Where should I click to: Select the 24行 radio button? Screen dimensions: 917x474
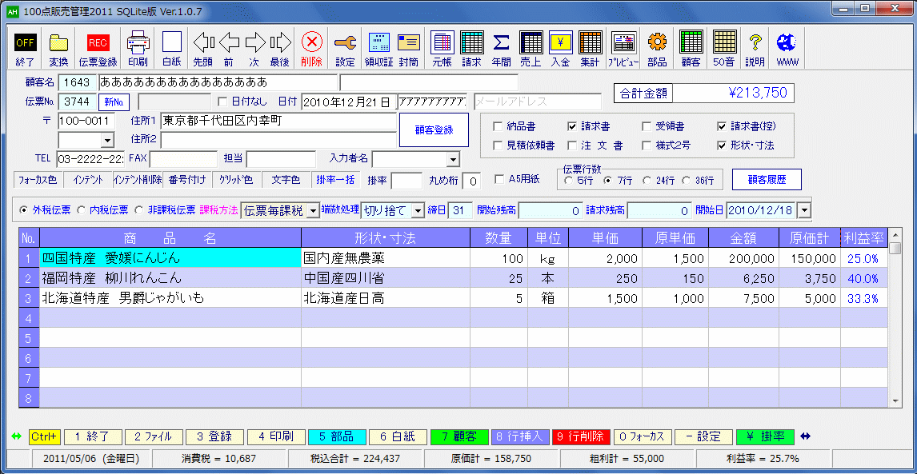pyautogui.click(x=647, y=181)
